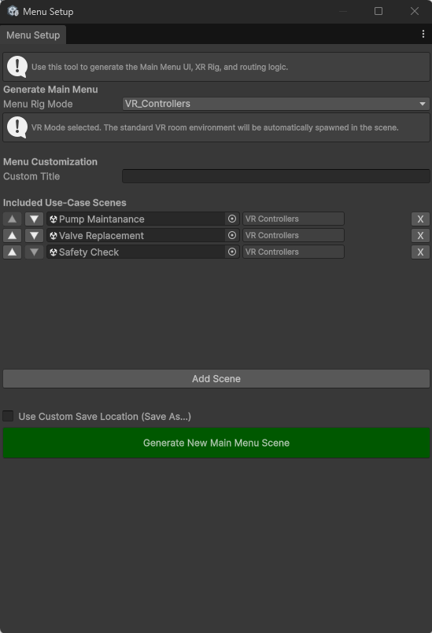Move Pump Maintanance scene down
The width and height of the screenshot is (432, 633).
[34, 219]
